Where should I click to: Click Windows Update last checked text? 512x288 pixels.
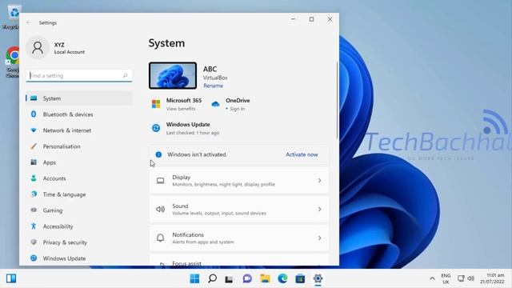point(193,133)
